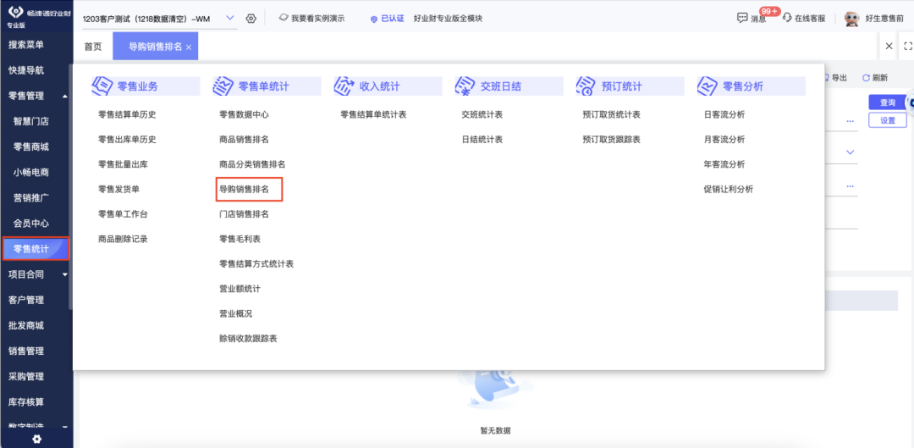
Task: Open 零售结算单历史 menu link
Action: [x=127, y=115]
